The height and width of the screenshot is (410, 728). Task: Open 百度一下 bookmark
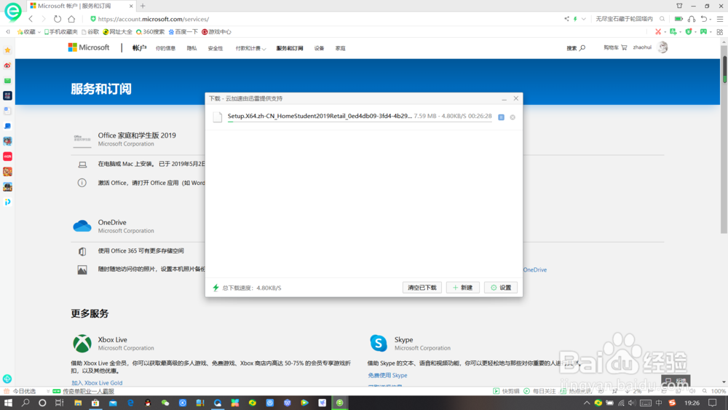(x=183, y=31)
